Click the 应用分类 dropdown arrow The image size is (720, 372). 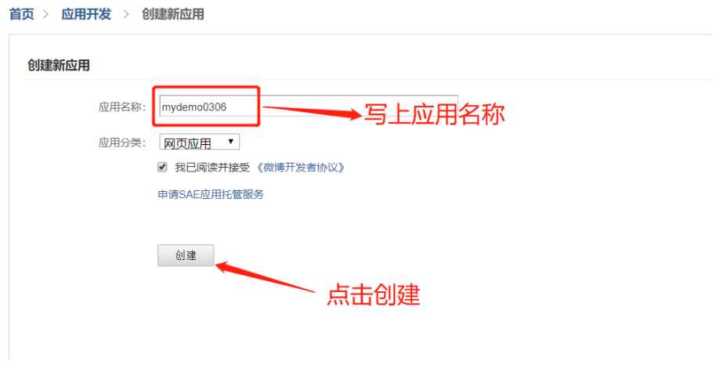click(231, 142)
